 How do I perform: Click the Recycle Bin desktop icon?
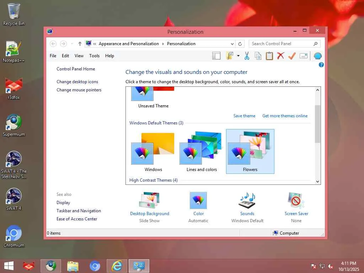pos(14,14)
